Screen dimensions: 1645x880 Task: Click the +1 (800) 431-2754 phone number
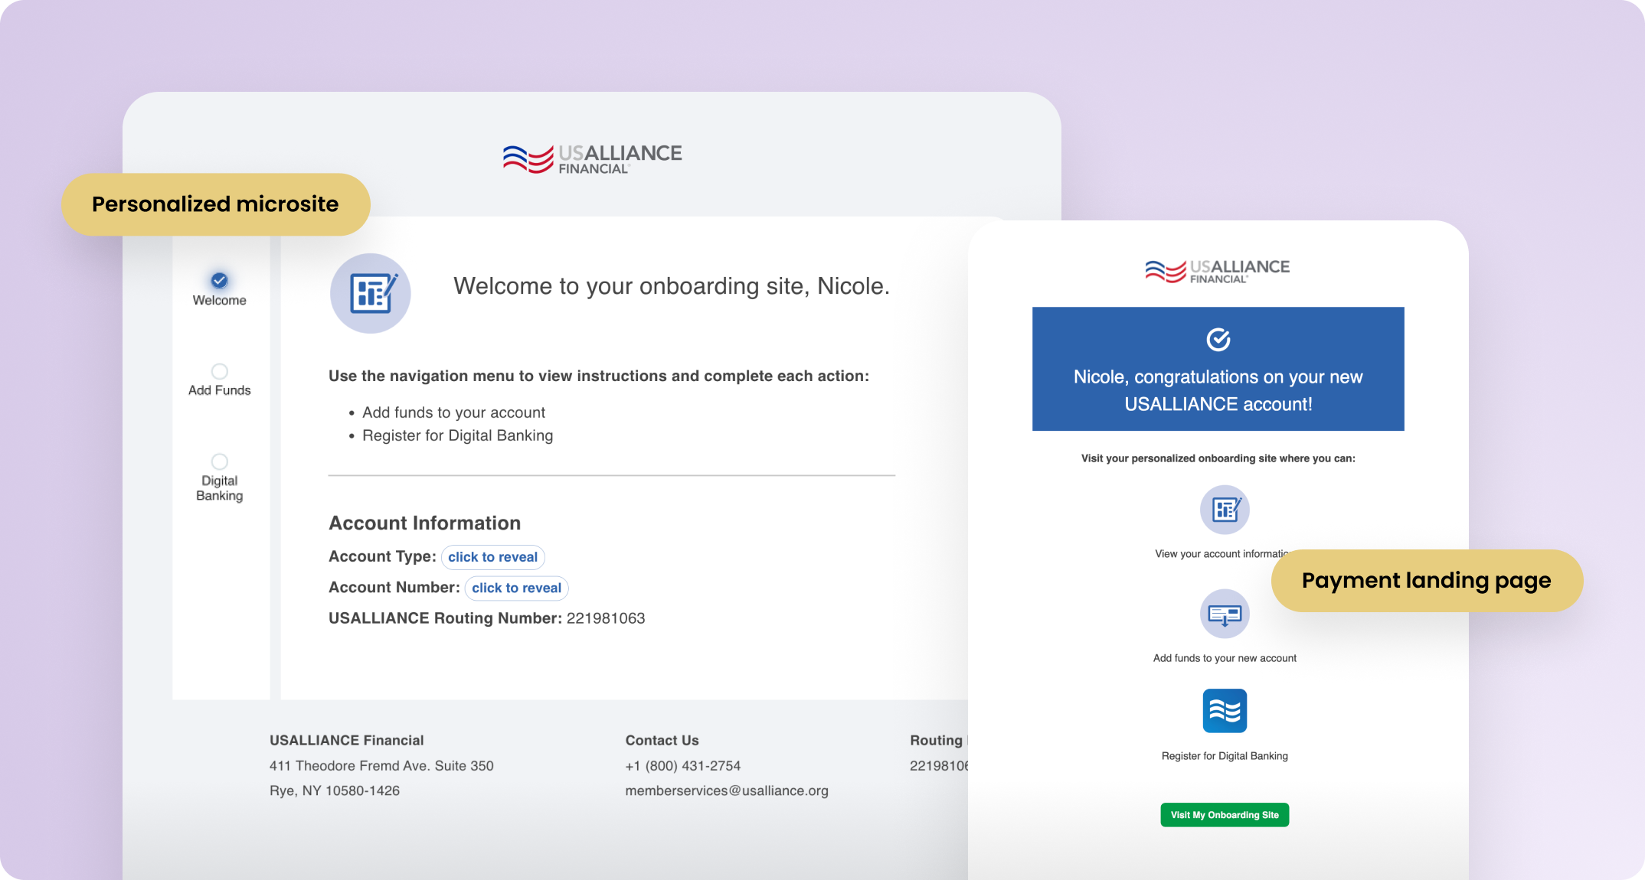tap(682, 765)
